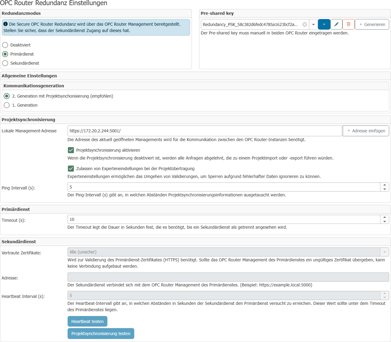The image size is (391, 342).
Task: Select the Deaktiviert redundancy mode
Action: click(x=5, y=45)
